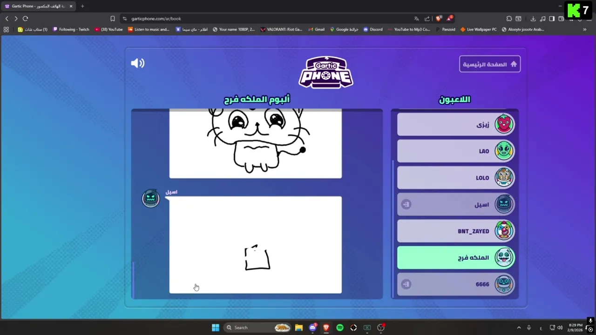The image size is (596, 335).
Task: Click the album marker icon on اسيل's row
Action: click(x=406, y=204)
